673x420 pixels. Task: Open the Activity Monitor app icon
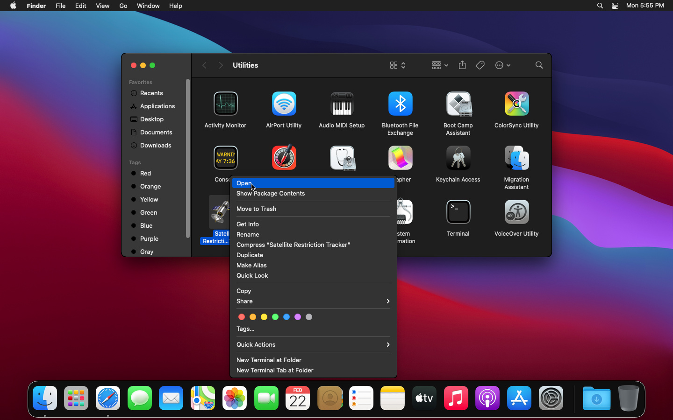(x=225, y=104)
